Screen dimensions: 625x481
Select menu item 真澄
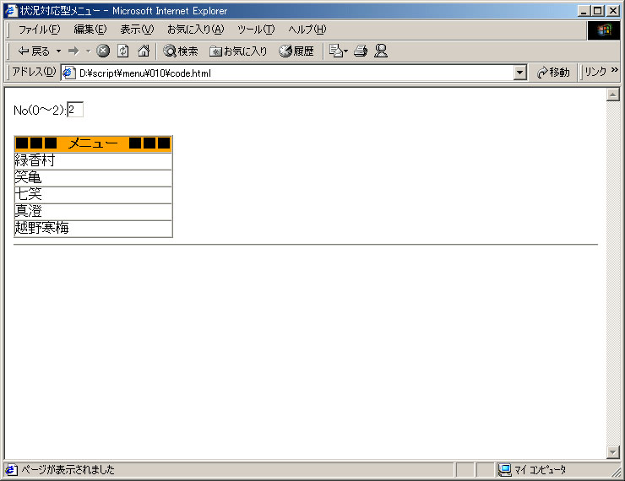(x=93, y=212)
